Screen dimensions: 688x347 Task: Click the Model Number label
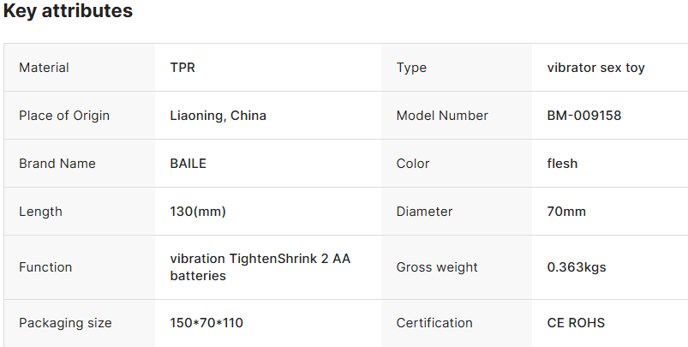point(442,116)
